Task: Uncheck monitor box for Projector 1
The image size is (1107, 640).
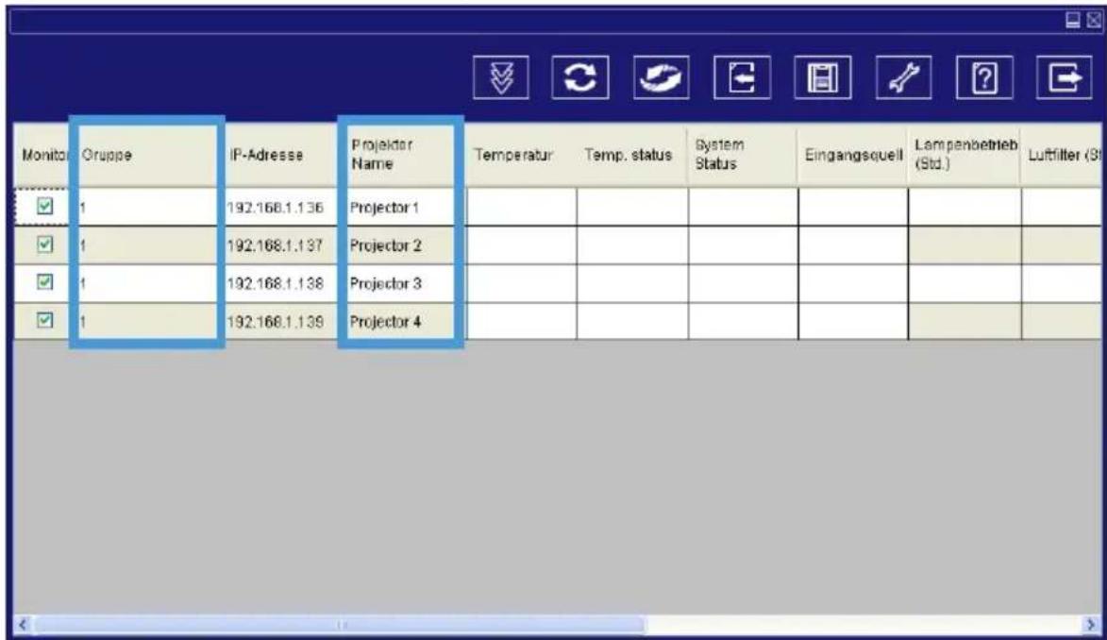Action: pyautogui.click(x=44, y=207)
